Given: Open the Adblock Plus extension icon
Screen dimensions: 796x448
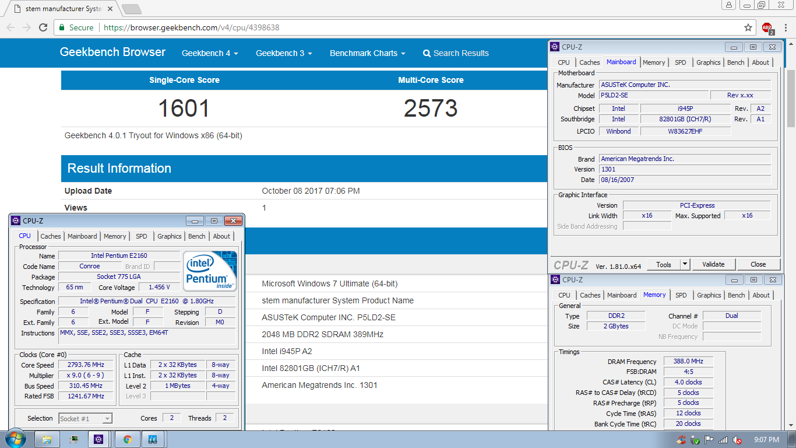Looking at the screenshot, I should pos(767,27).
